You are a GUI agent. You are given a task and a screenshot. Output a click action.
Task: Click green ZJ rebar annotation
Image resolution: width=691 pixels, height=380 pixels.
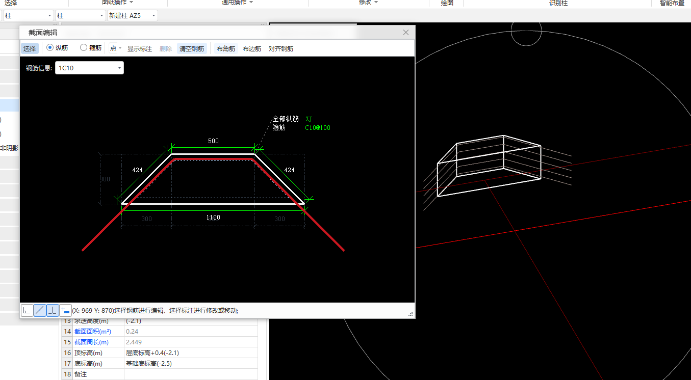[x=309, y=119]
